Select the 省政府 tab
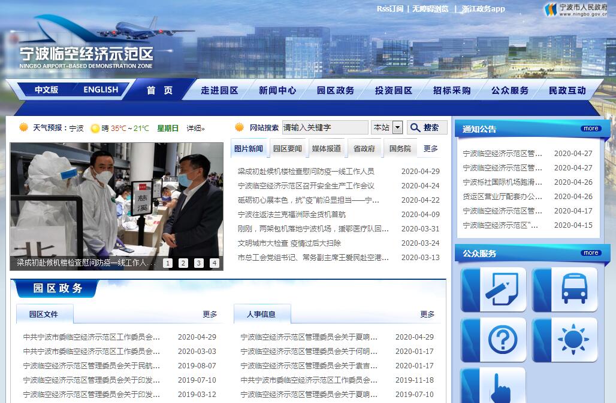The height and width of the screenshot is (403, 616). pyautogui.click(x=364, y=148)
